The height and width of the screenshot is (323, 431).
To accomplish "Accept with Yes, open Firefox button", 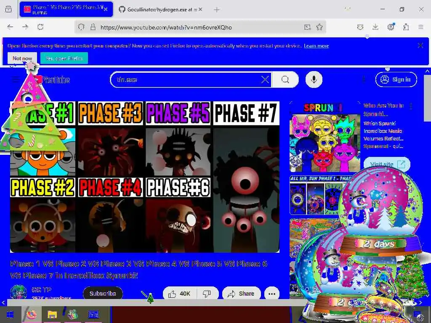I will (x=64, y=58).
